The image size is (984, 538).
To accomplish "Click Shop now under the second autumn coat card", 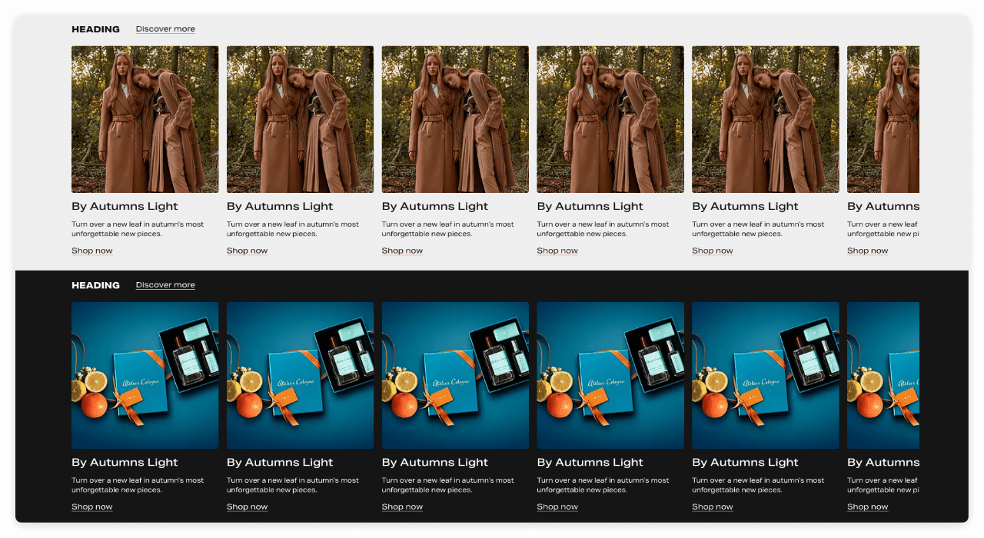I will coord(247,250).
